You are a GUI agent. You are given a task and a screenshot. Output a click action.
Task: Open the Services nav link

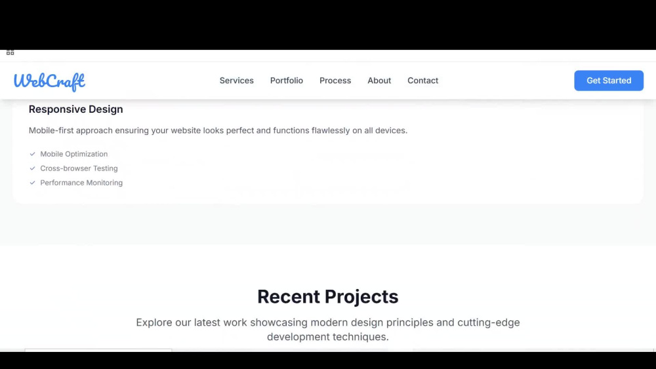tap(236, 81)
